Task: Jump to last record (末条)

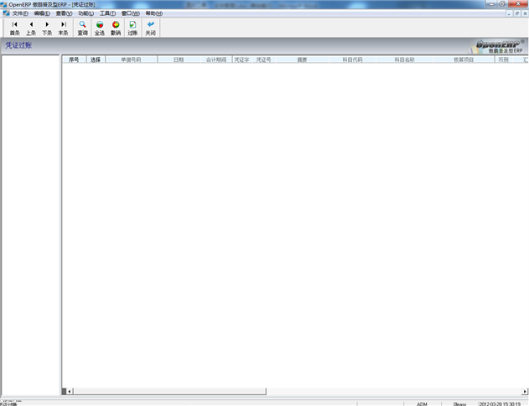Action: tap(63, 28)
